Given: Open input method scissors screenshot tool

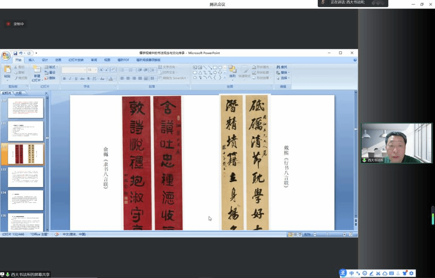Looking at the screenshot, I should click(x=378, y=273).
